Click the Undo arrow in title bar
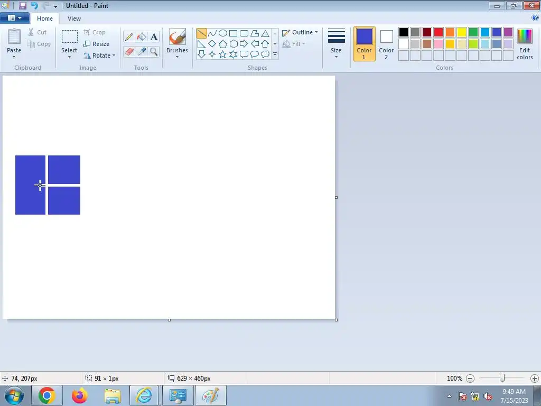Viewport: 541px width, 406px height. (x=34, y=5)
